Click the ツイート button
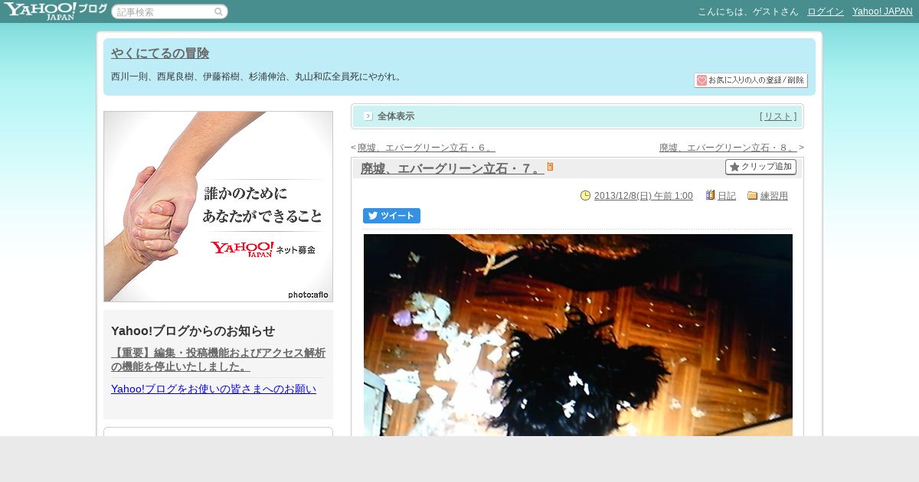The width and height of the screenshot is (919, 482). (391, 216)
